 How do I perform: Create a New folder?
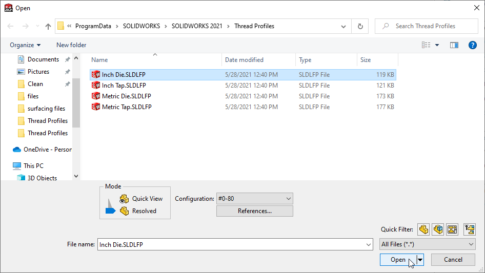(x=71, y=45)
